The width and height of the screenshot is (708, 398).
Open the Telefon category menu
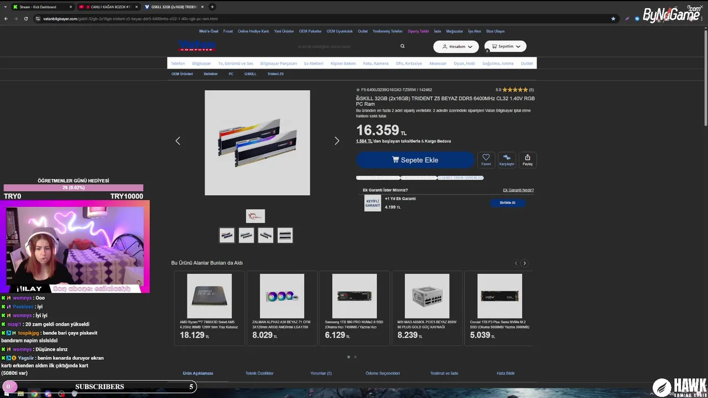[178, 64]
